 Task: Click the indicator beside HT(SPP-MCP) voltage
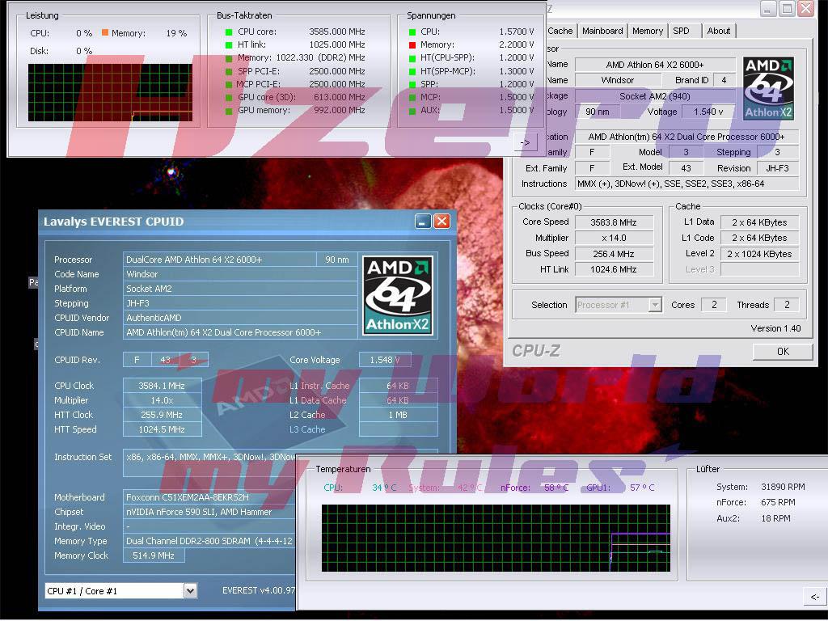[412, 71]
